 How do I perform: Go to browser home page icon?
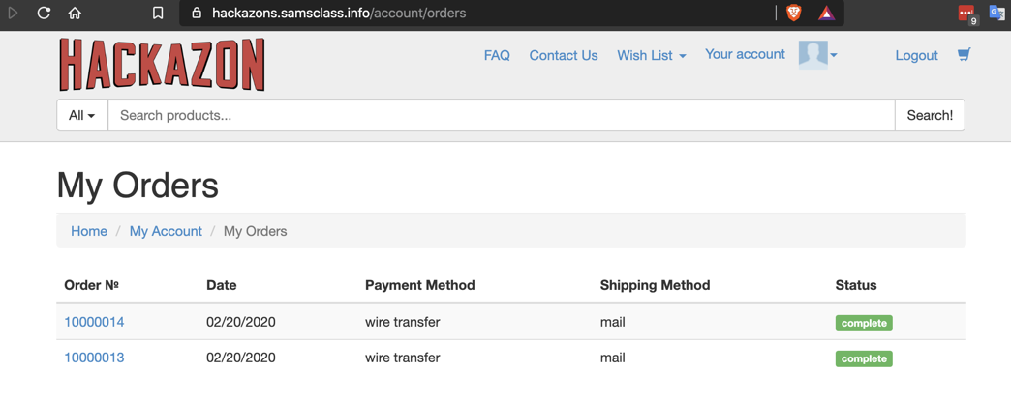[x=75, y=14]
